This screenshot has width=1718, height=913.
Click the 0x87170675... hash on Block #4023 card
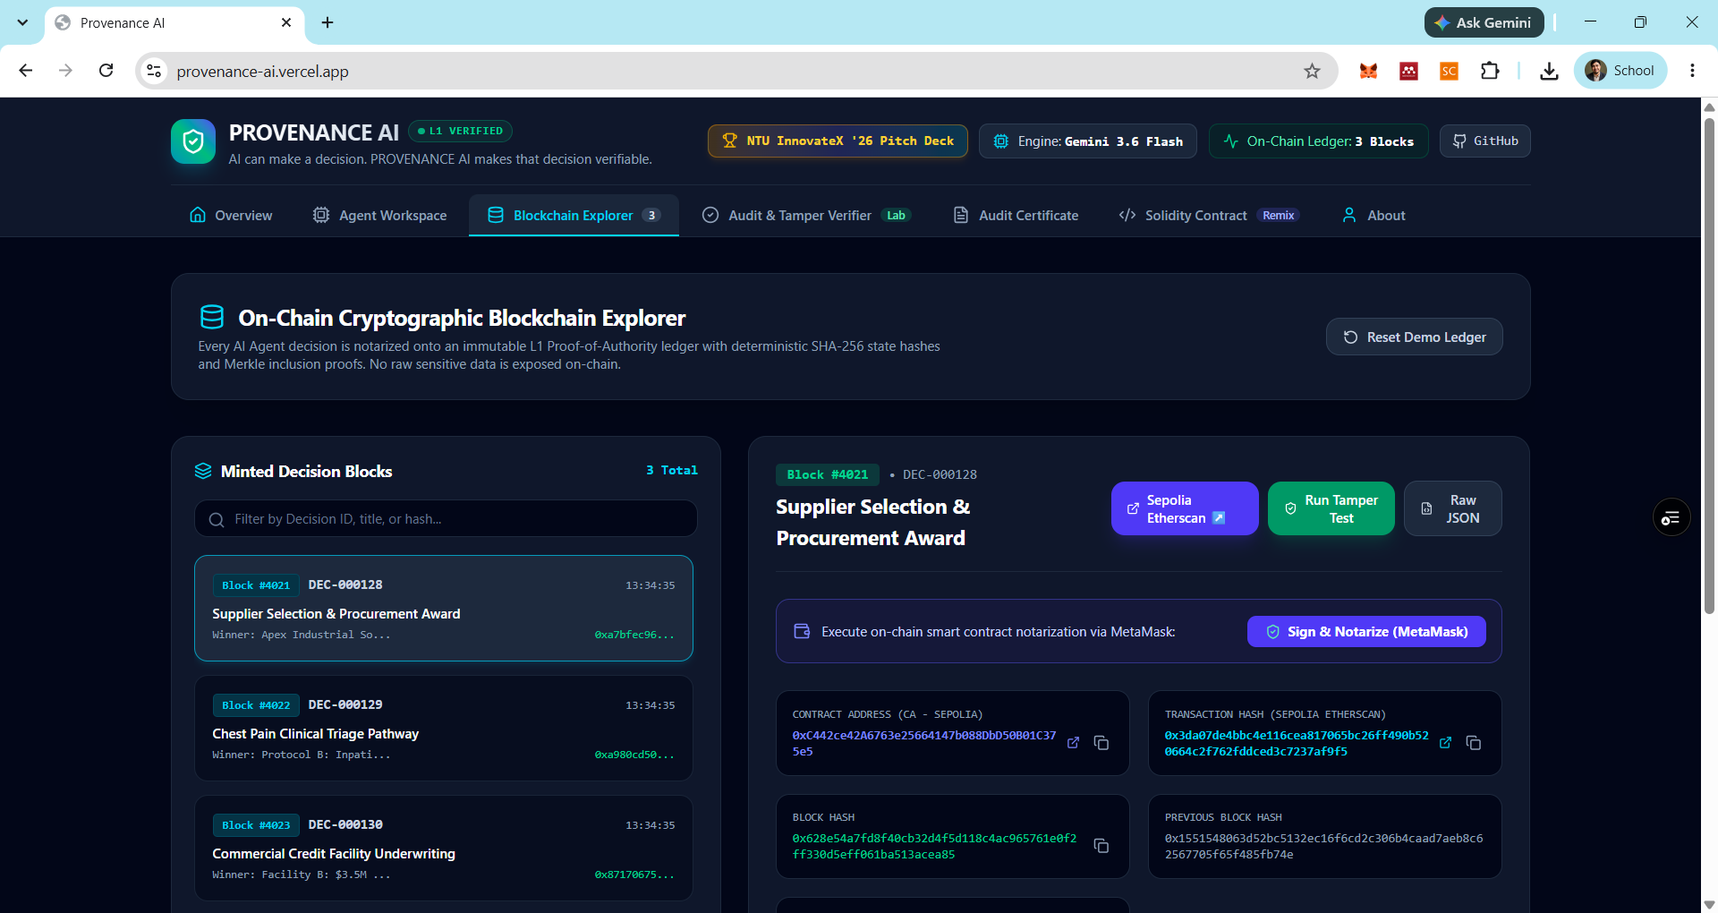tap(634, 875)
